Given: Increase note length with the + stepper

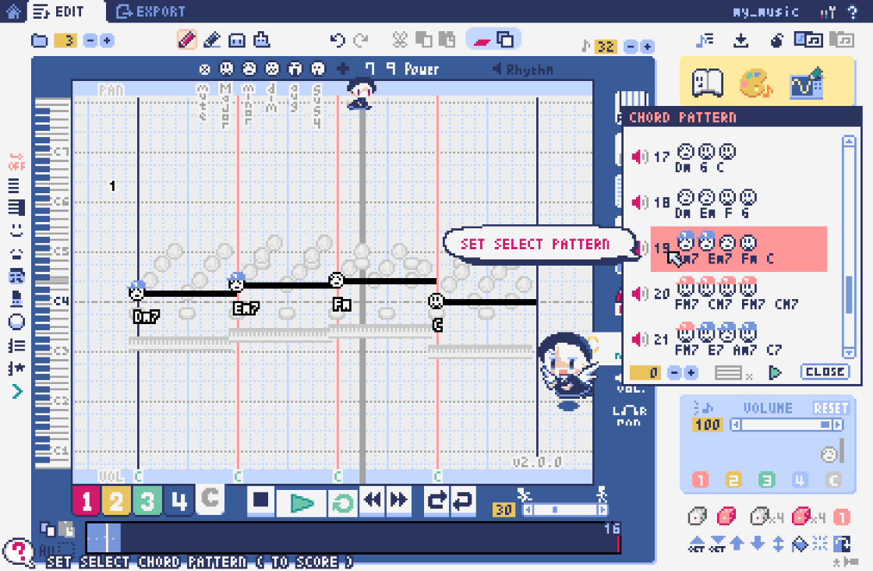Looking at the screenshot, I should (648, 46).
